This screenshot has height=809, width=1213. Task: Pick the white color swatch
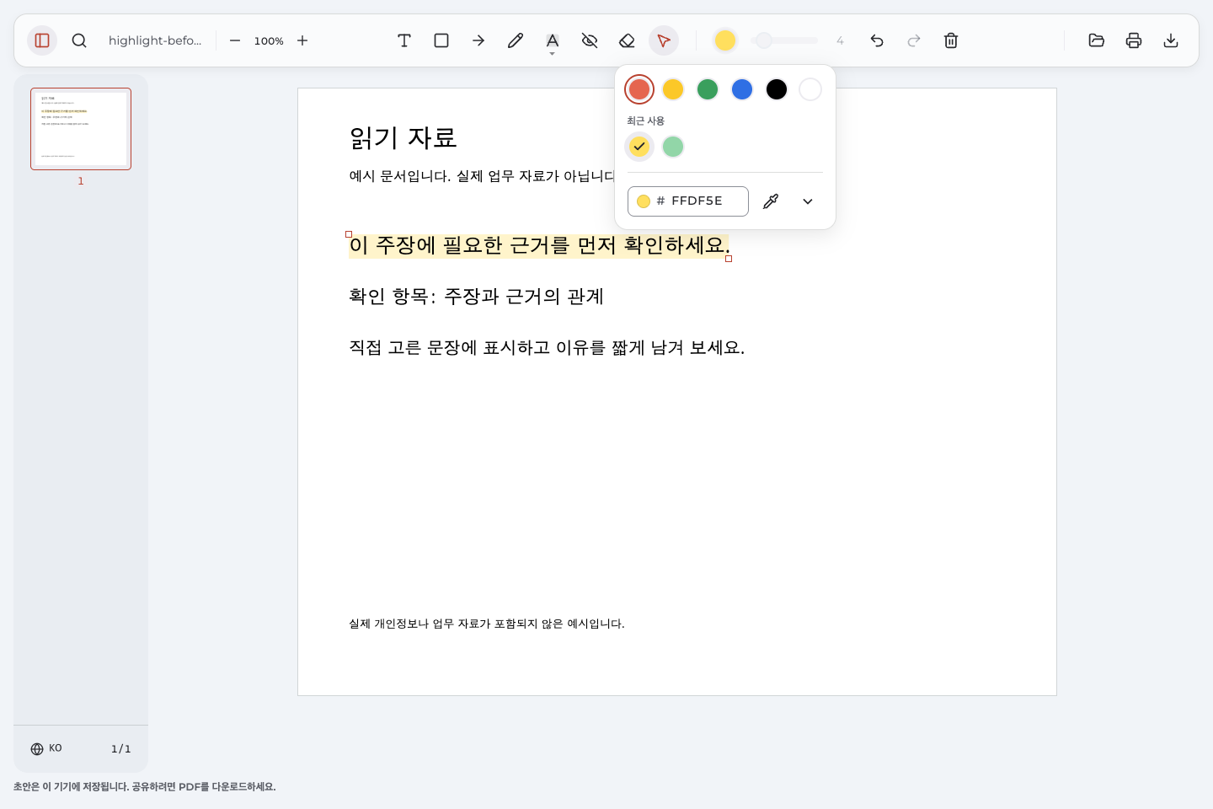810,89
